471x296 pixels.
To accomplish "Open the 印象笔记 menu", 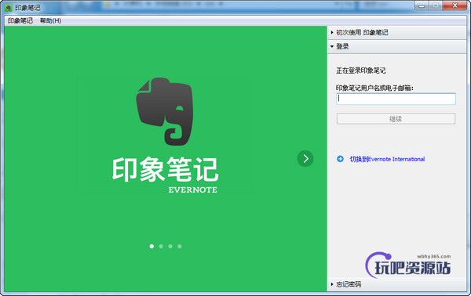I will pos(20,20).
